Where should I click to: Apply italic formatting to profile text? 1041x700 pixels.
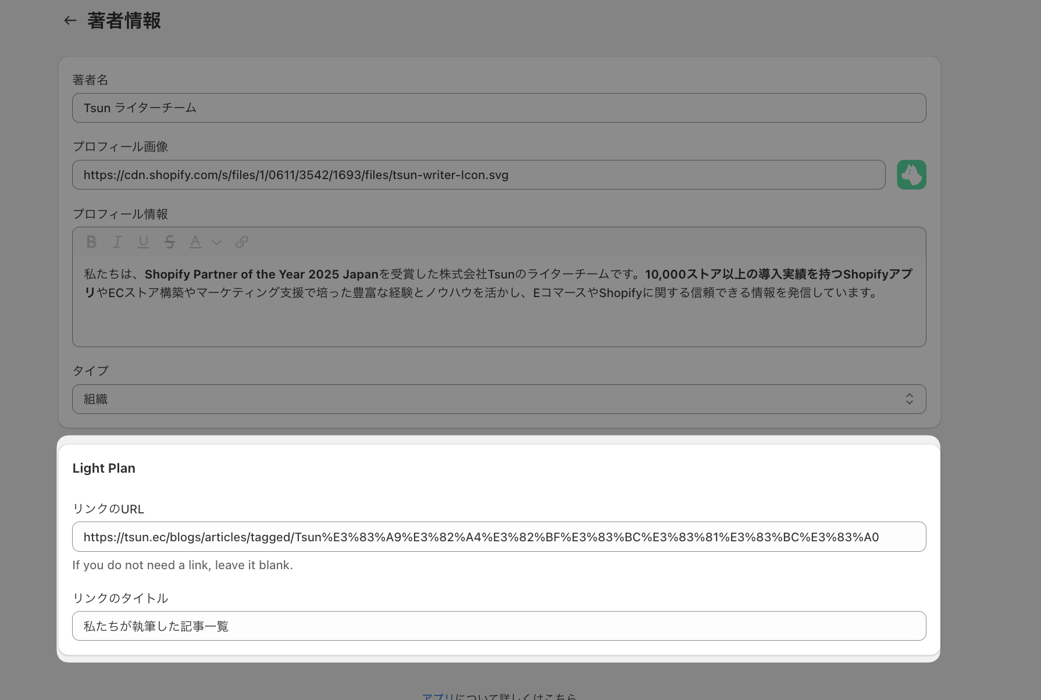[117, 242]
